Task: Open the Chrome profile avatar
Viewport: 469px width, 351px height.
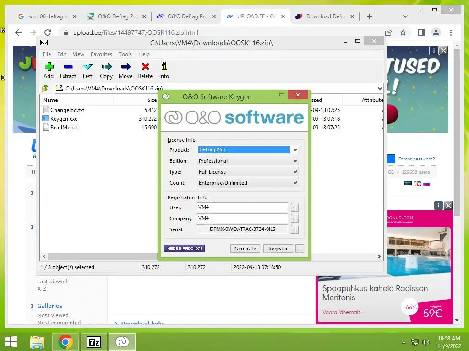Action: (x=436, y=32)
